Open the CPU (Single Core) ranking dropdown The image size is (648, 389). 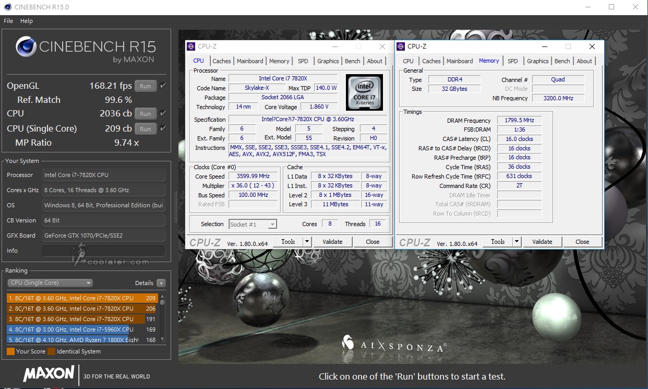(50, 283)
